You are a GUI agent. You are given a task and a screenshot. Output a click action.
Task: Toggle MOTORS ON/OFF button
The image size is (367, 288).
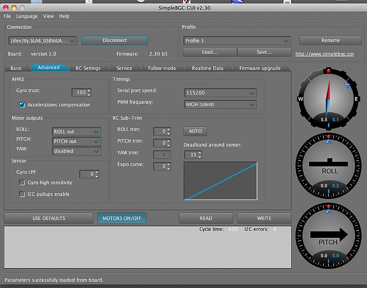(x=122, y=218)
